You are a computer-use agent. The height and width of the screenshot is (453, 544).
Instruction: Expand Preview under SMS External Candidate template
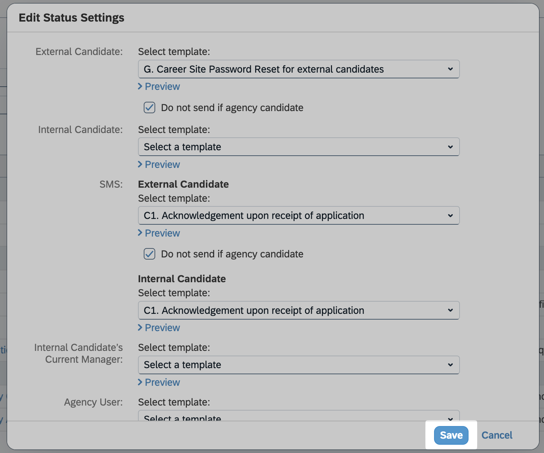[162, 233]
